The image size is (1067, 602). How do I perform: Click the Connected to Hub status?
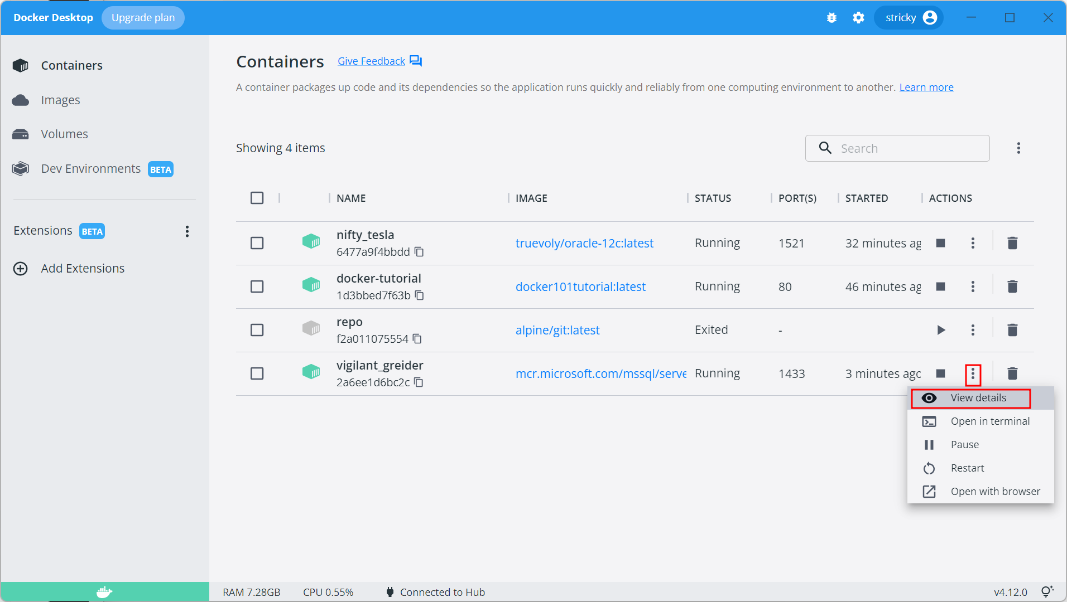point(435,592)
